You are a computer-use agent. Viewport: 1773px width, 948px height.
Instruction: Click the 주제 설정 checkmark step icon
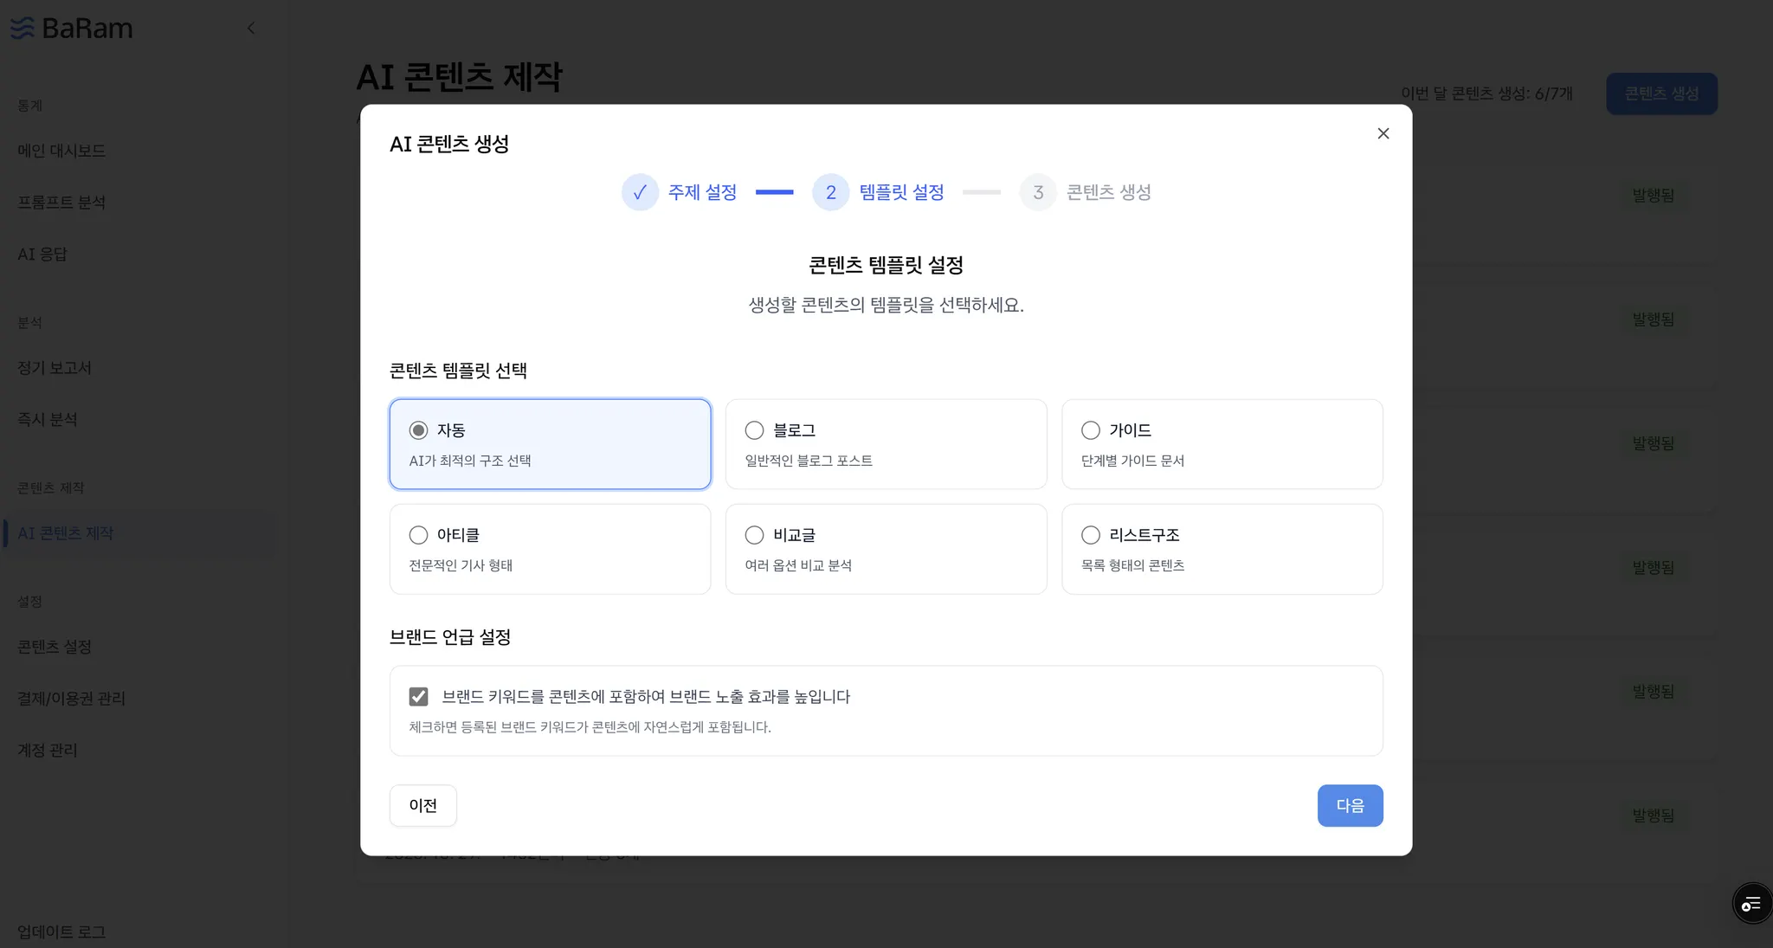[x=640, y=192]
